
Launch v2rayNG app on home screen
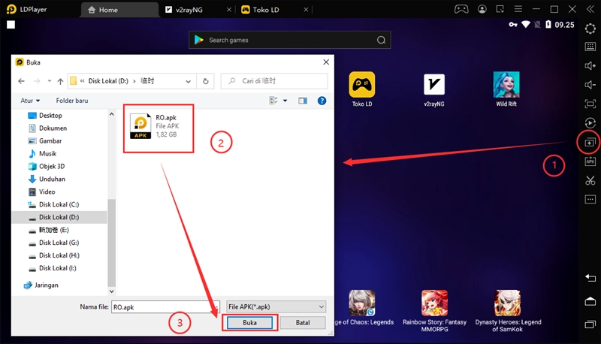(x=434, y=90)
